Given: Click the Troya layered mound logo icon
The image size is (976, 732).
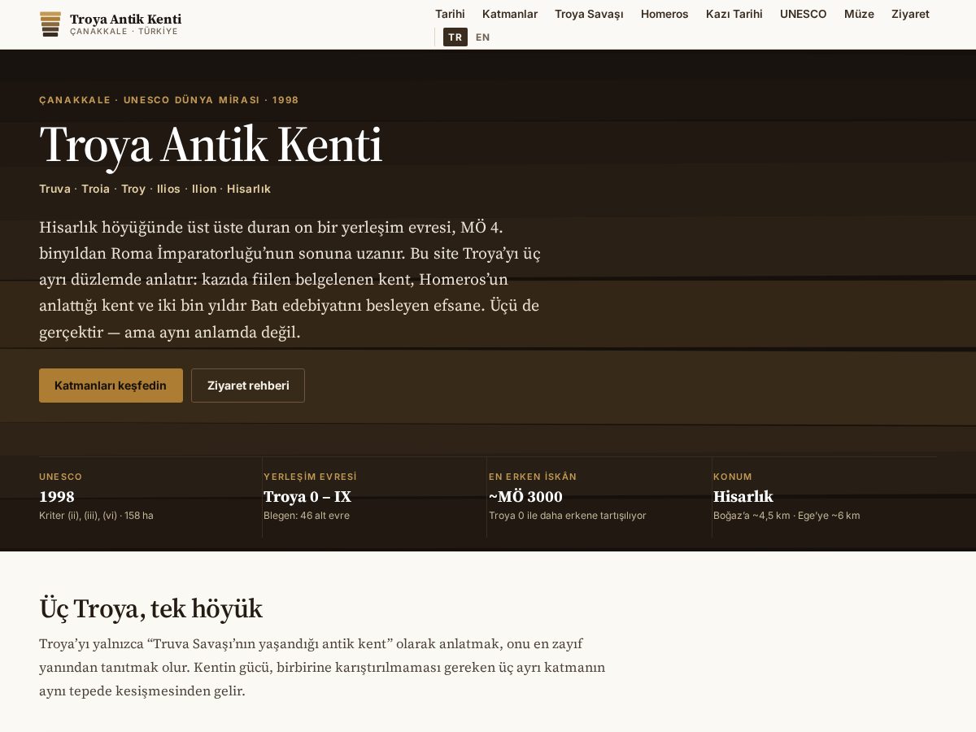Looking at the screenshot, I should [x=50, y=24].
